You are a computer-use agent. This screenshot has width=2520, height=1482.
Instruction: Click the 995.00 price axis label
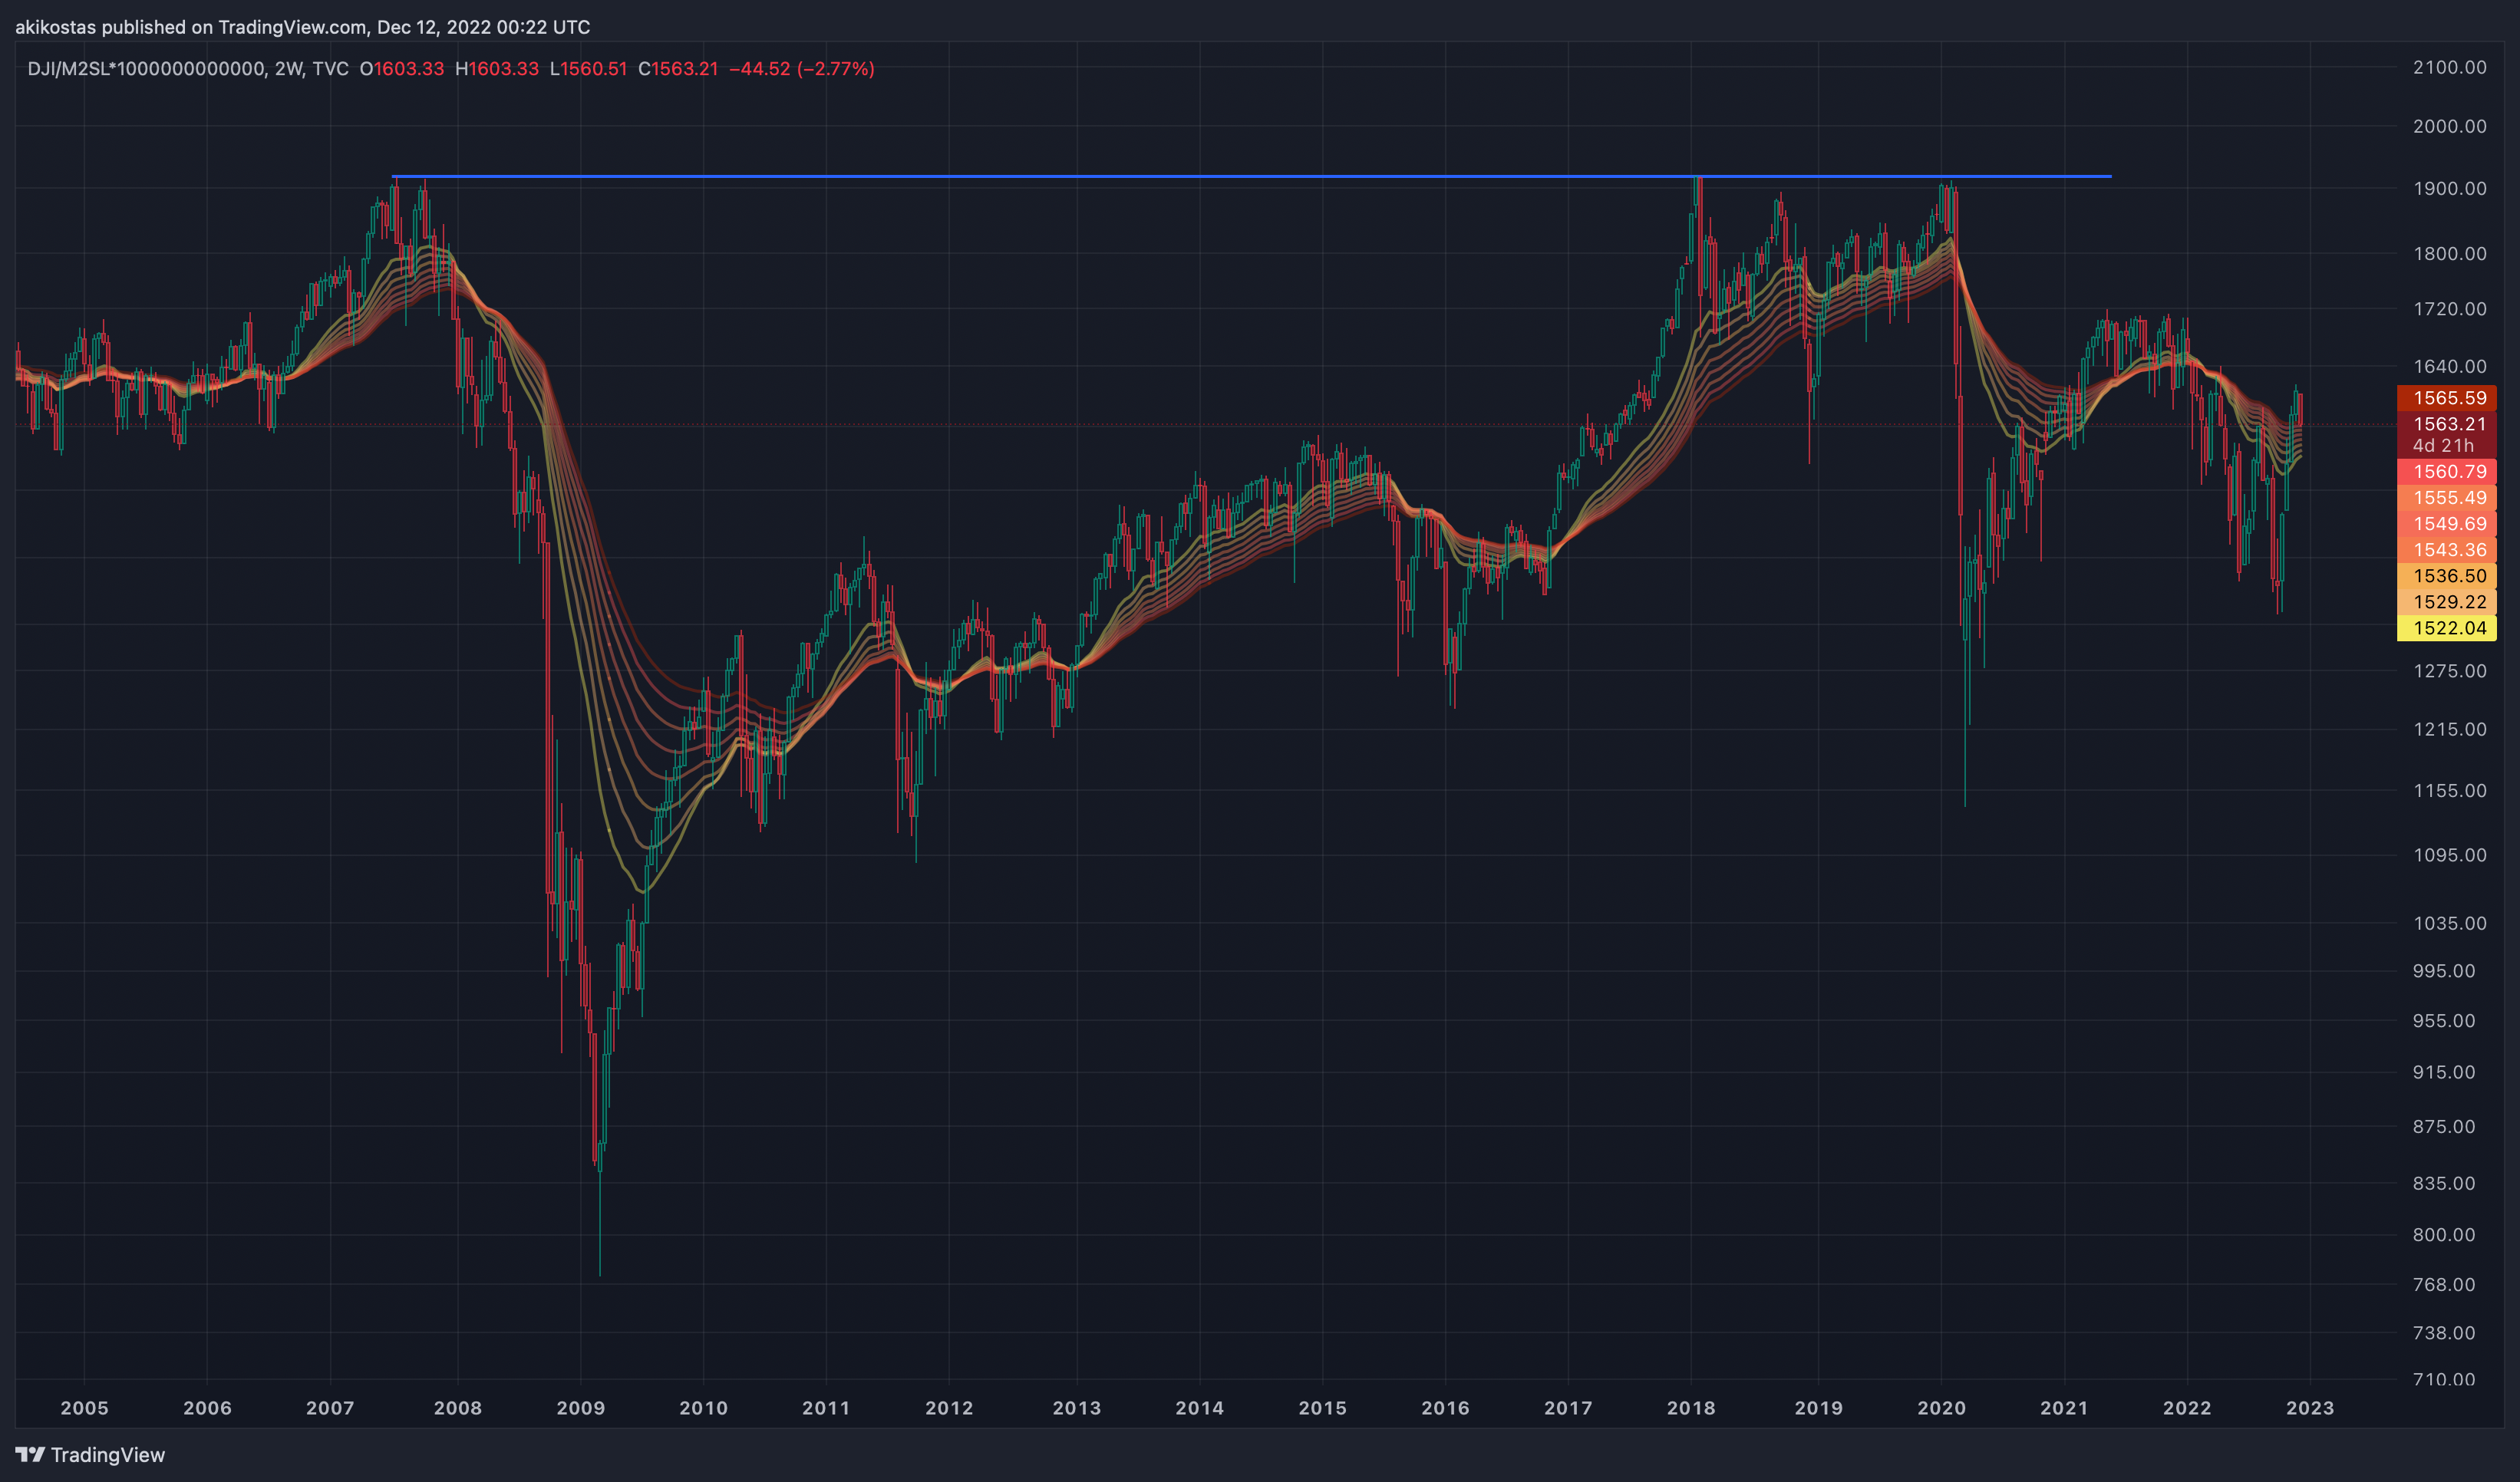pyautogui.click(x=2444, y=971)
